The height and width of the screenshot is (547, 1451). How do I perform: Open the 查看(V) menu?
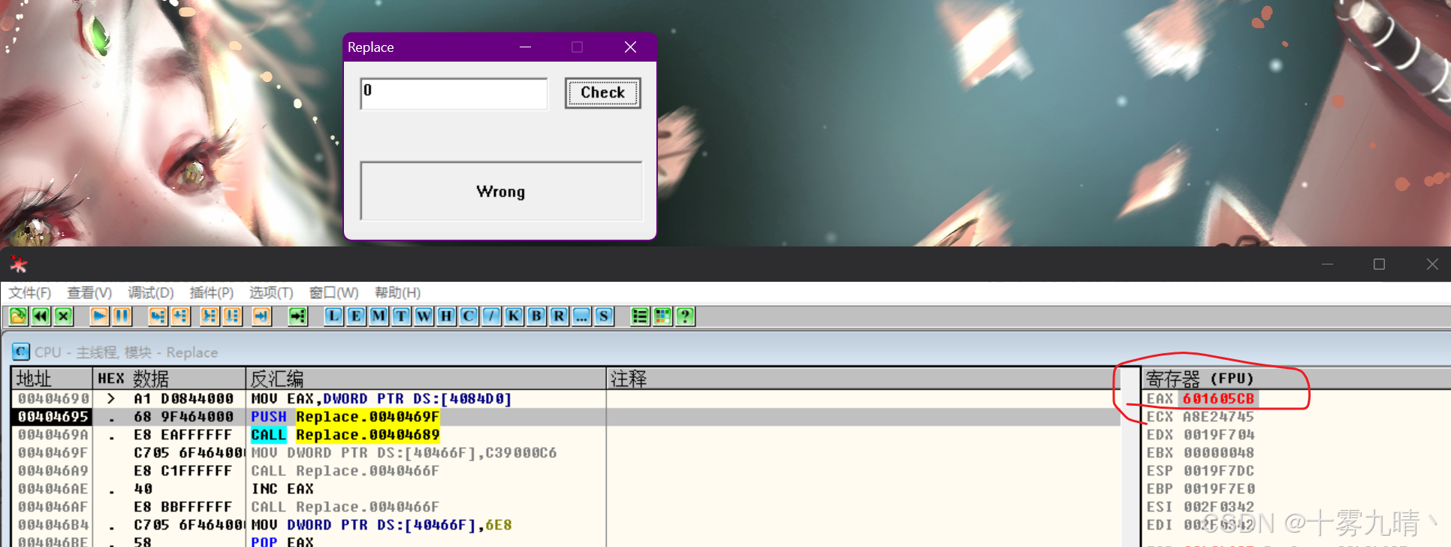[89, 293]
